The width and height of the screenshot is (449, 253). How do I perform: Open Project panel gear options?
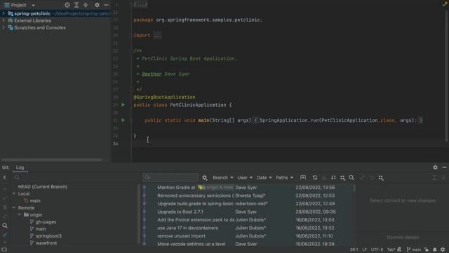(x=97, y=5)
